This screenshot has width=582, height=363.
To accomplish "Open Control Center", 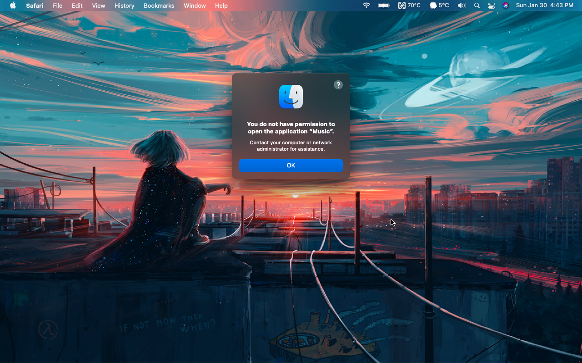I will (492, 5).
